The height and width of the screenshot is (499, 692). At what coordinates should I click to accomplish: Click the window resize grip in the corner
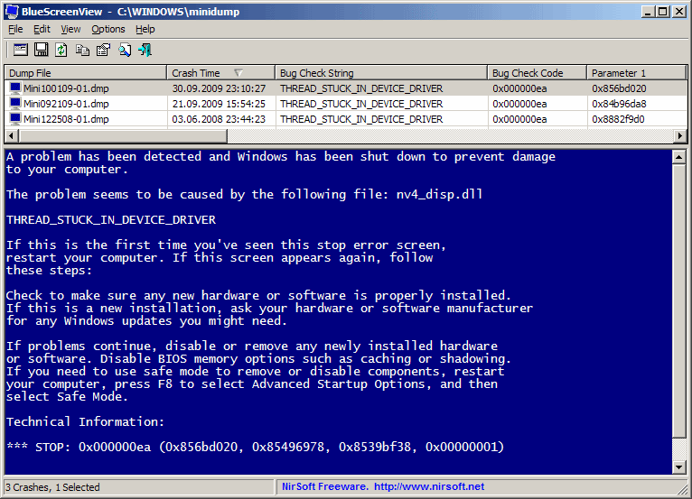684,487
